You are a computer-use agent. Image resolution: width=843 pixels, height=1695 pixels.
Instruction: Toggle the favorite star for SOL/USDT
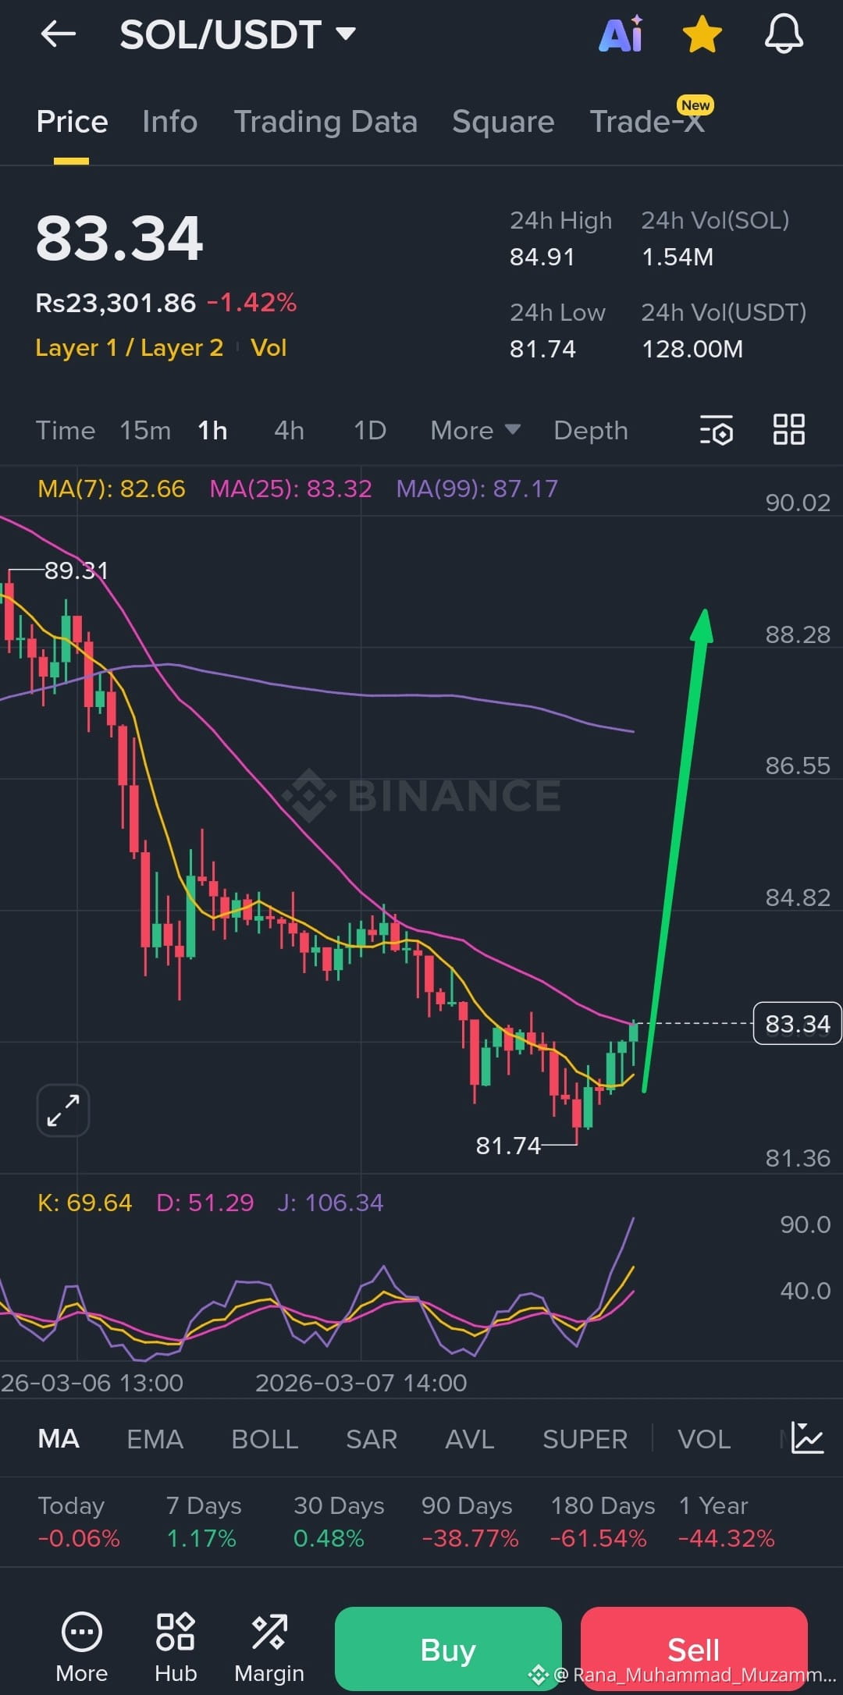click(702, 35)
